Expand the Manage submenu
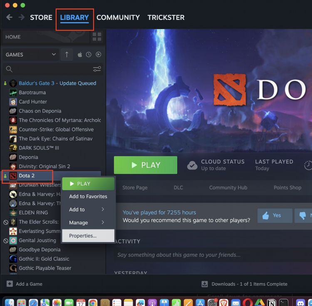Screen dimensions: 312x306 tap(88, 223)
